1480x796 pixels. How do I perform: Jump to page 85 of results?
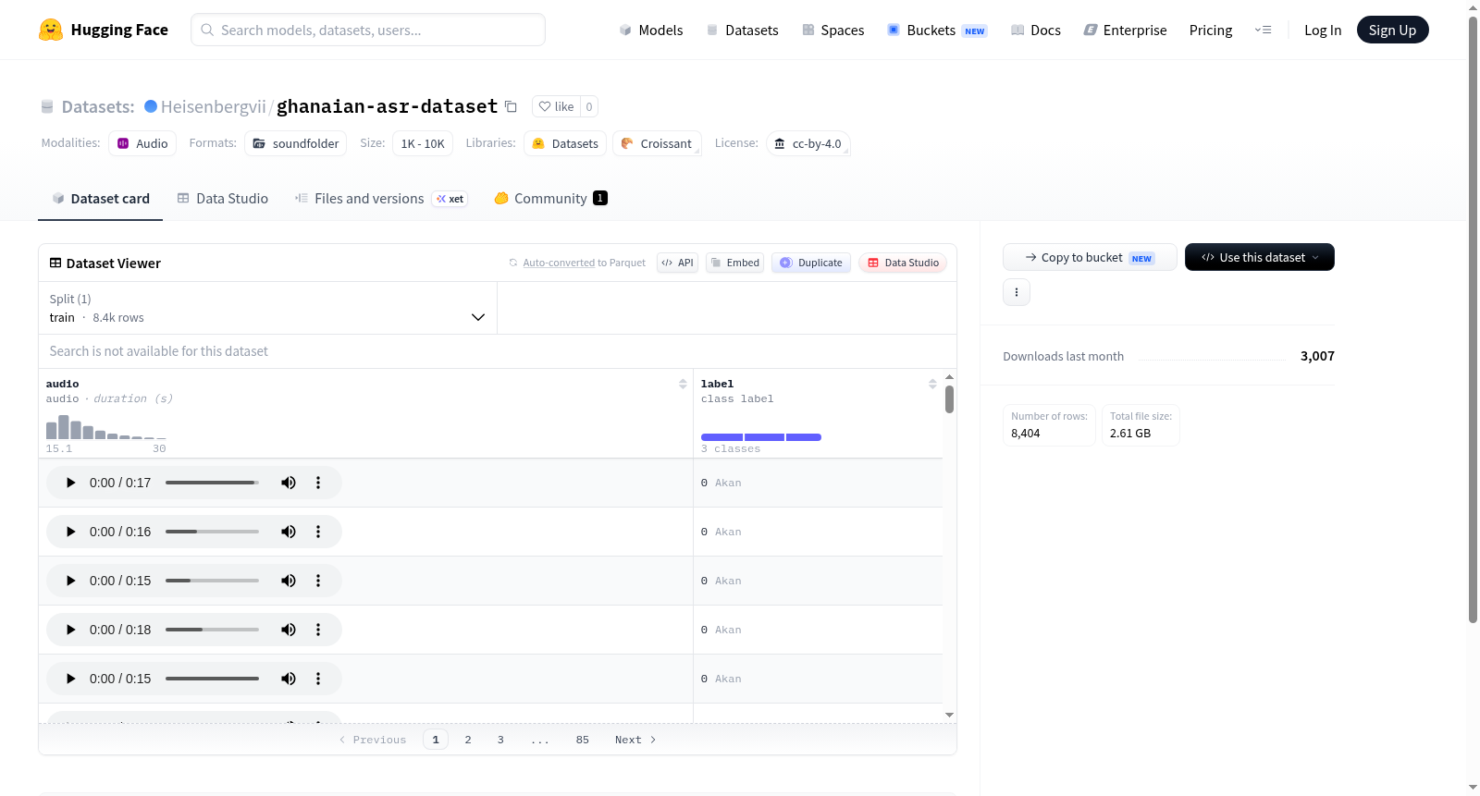tap(583, 740)
